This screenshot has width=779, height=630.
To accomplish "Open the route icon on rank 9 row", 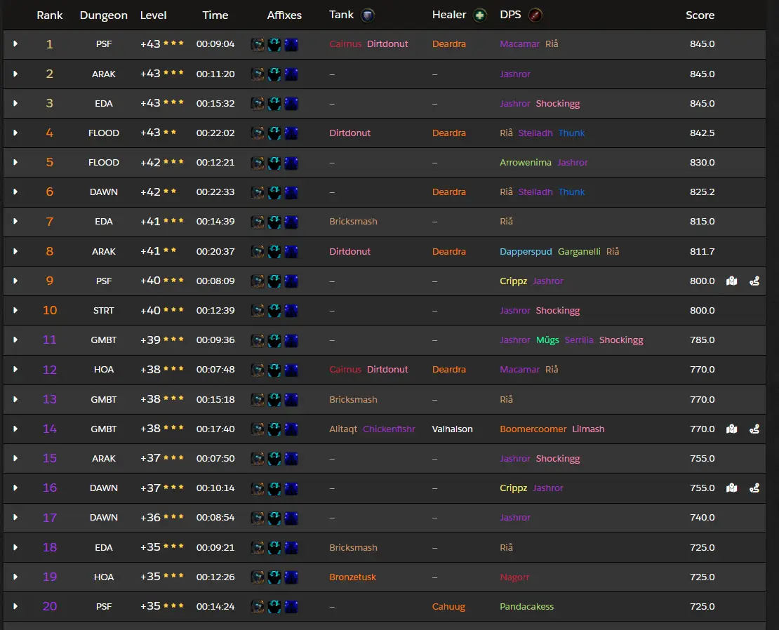I will (x=754, y=281).
